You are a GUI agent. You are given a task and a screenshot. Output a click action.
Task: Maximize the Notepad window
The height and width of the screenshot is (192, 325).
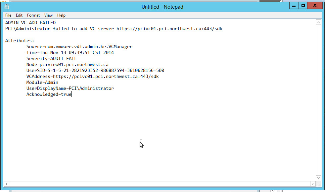303,6
